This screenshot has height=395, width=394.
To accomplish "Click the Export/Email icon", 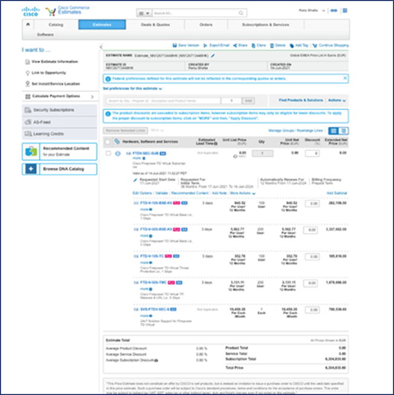I will tap(205, 45).
